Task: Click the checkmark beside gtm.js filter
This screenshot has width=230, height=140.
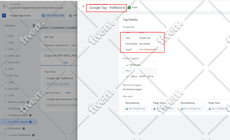Action: pos(127,76)
